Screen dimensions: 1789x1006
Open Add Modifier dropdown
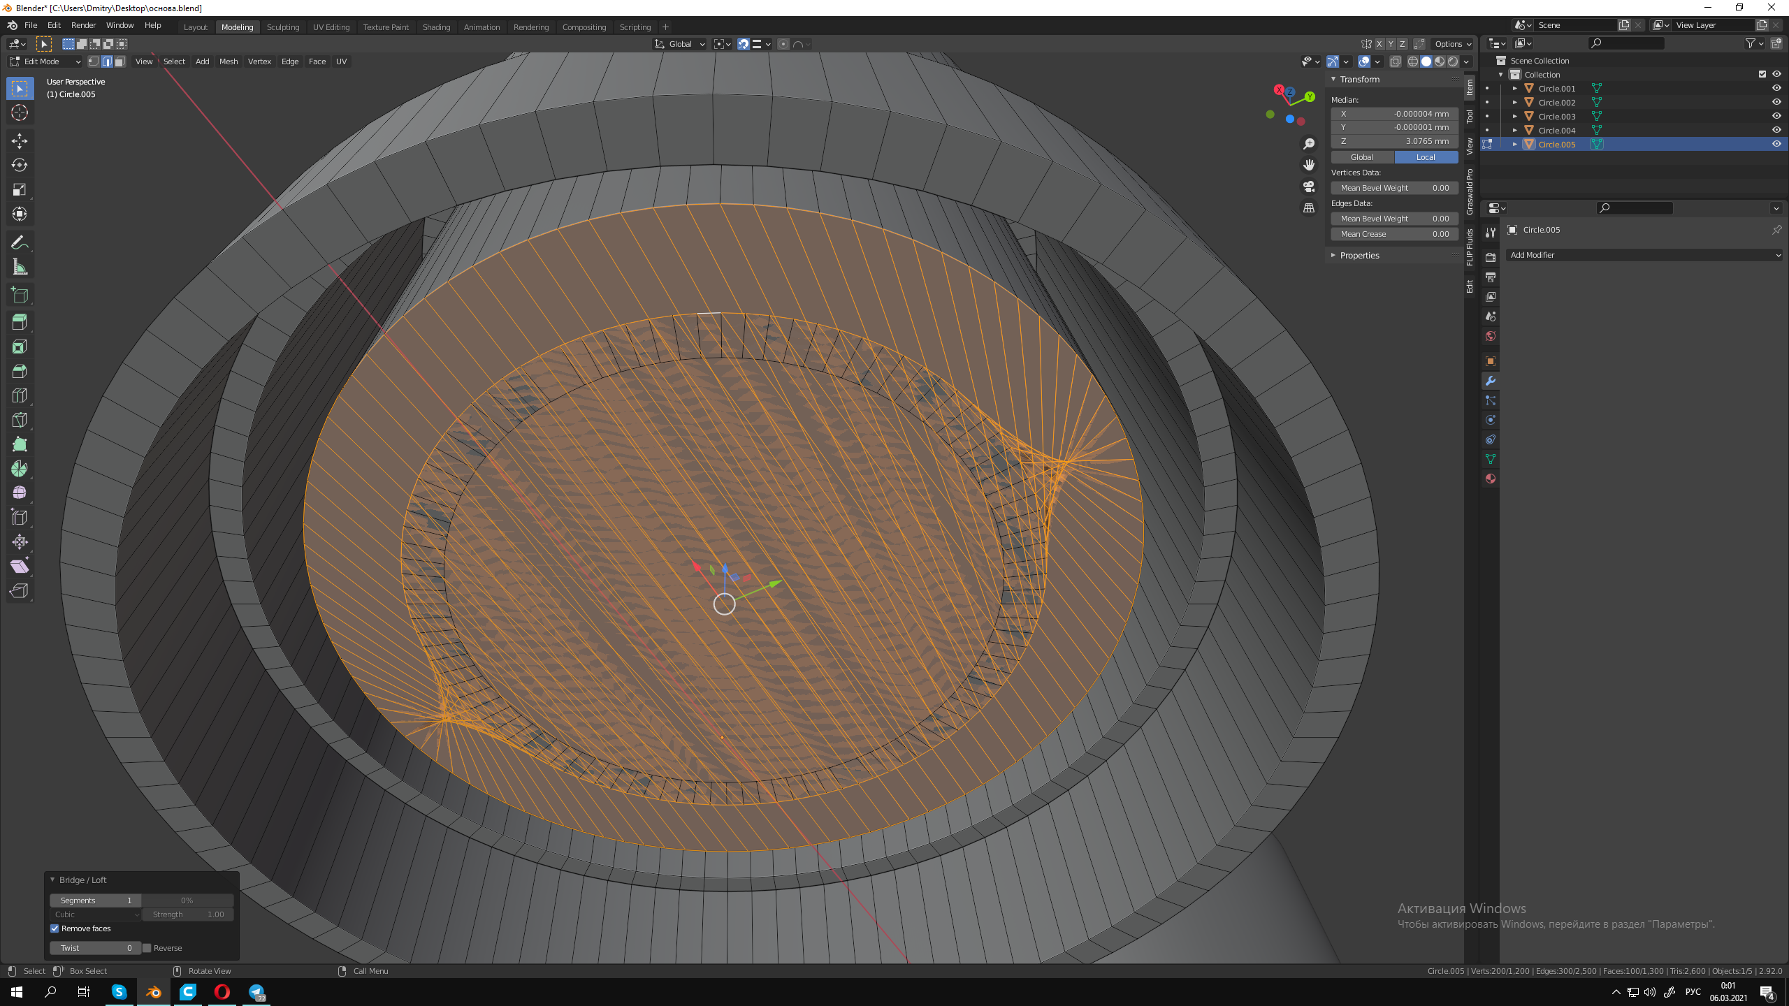tap(1644, 255)
